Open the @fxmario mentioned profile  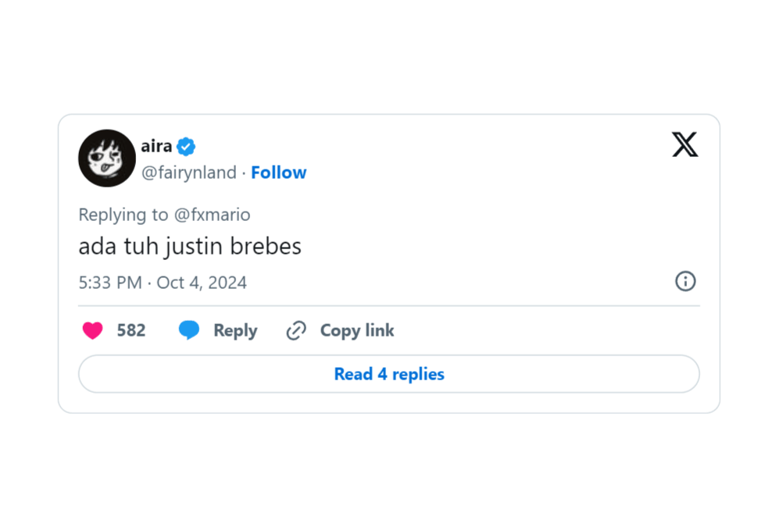(212, 215)
